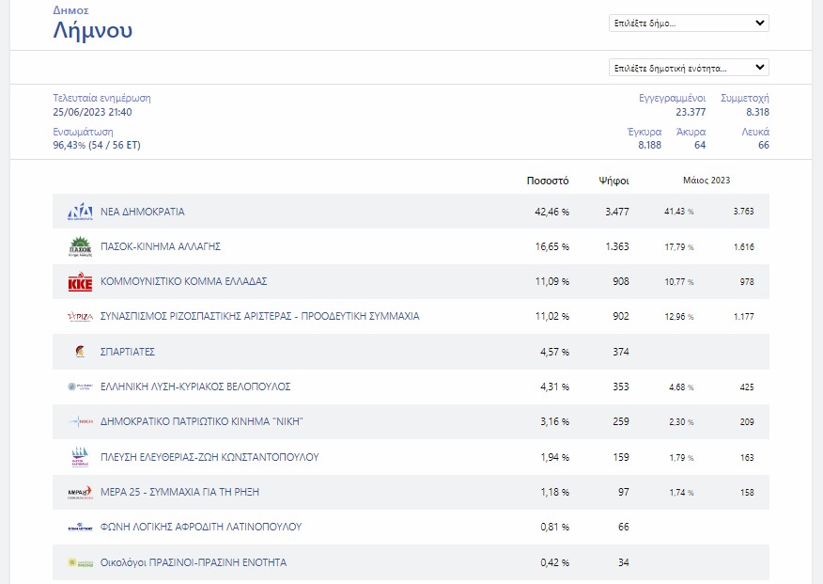This screenshot has width=823, height=584.
Task: Click the '42,46 %' percentage cell
Action: (x=551, y=212)
